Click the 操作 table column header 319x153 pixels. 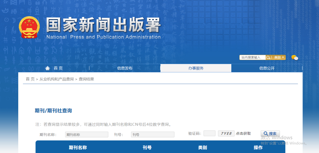click(x=258, y=147)
